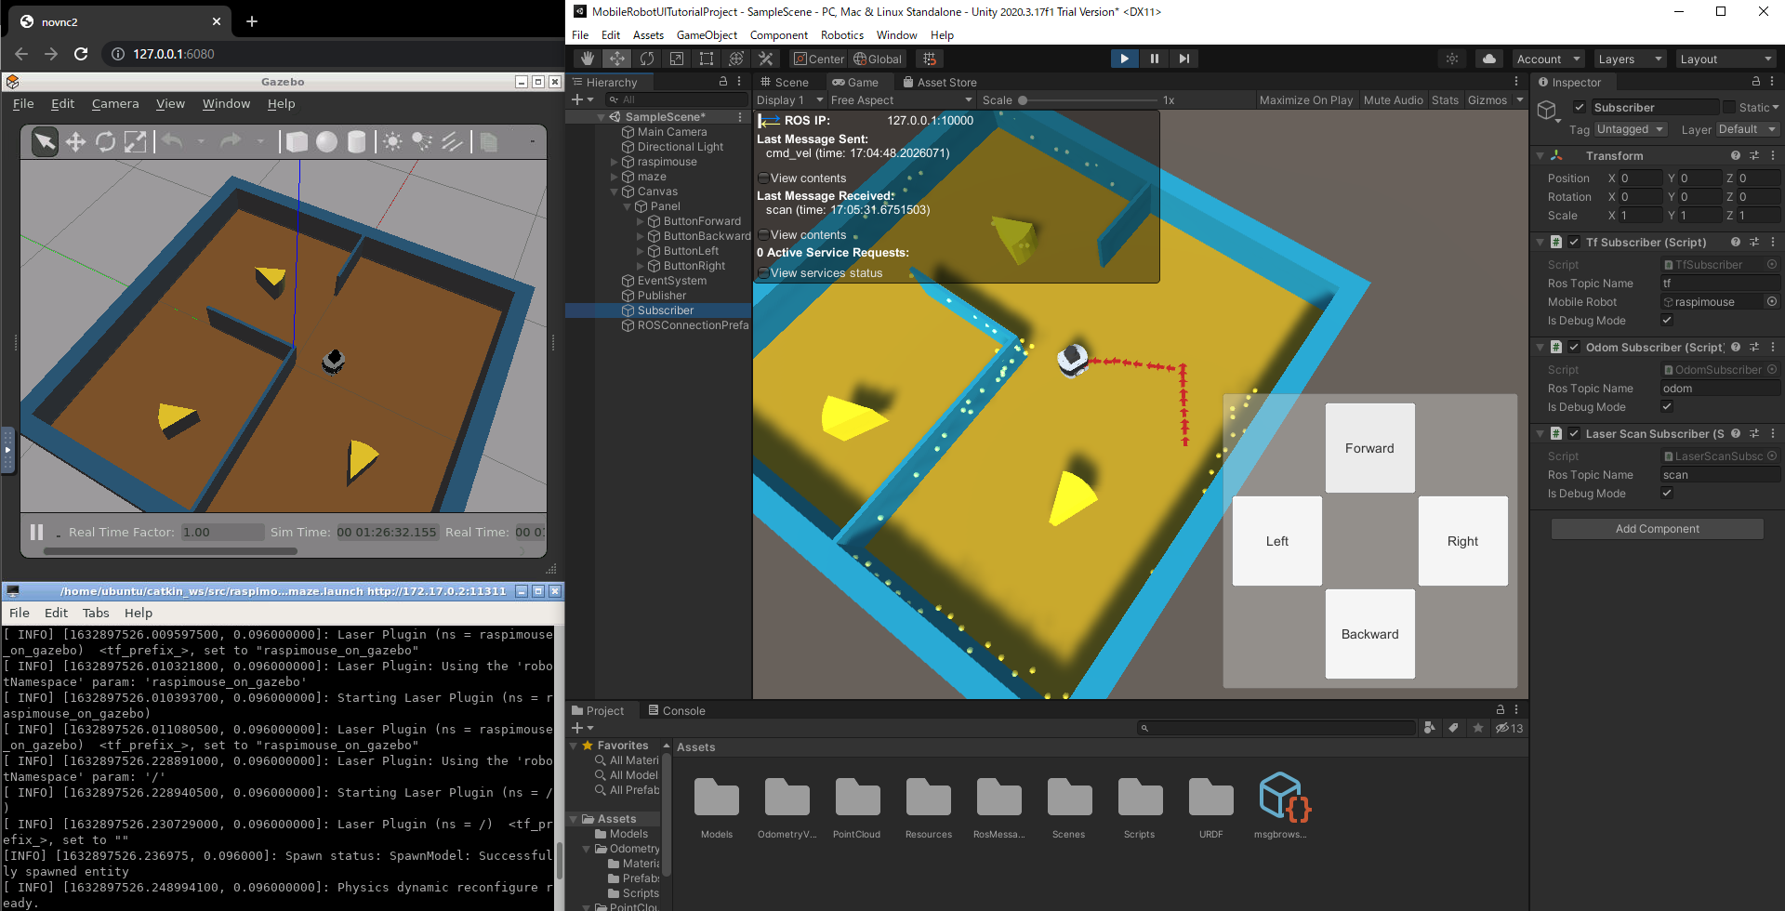Edit the odom Ros Topic Name field
Viewport: 1785px width, 911px height.
click(x=1720, y=388)
